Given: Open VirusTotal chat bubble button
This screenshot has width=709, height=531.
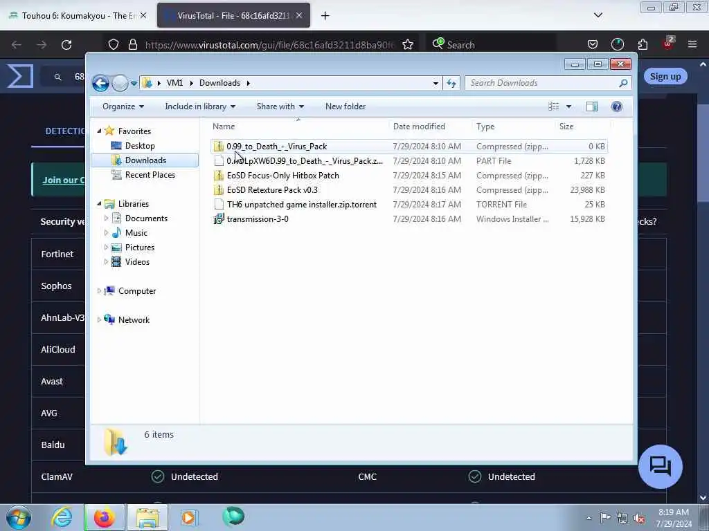Looking at the screenshot, I should (x=660, y=467).
